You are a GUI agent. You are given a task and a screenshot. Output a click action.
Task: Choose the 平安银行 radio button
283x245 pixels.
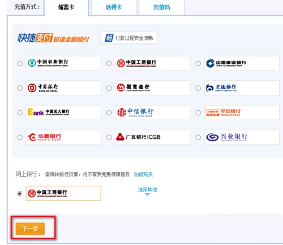point(198,113)
